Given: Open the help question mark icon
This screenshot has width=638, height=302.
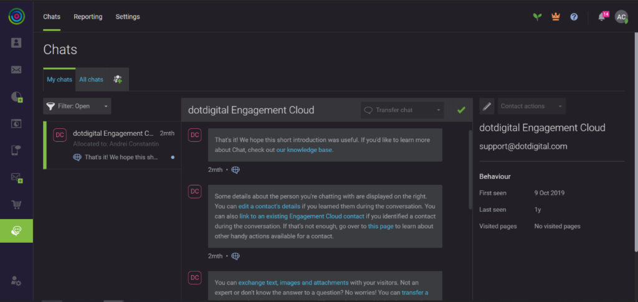Looking at the screenshot, I should (x=574, y=17).
